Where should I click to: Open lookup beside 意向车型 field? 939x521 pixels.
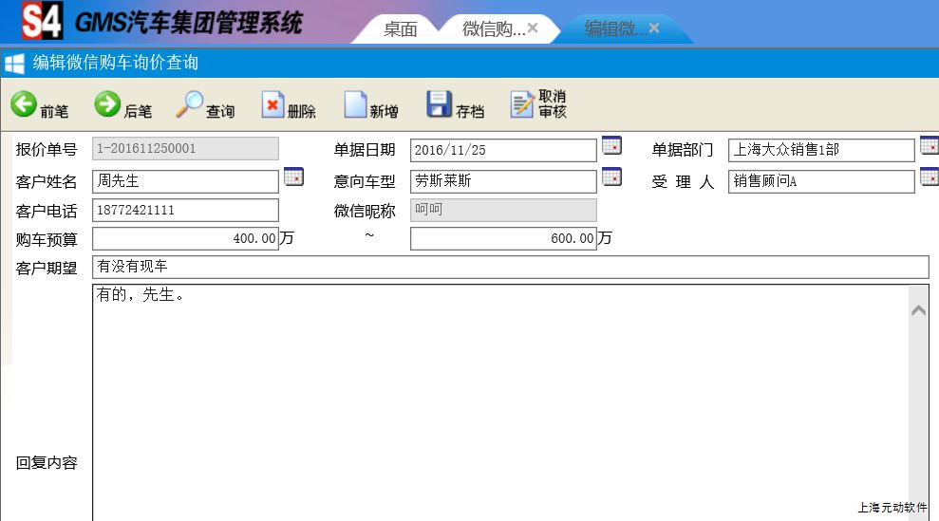coord(611,177)
